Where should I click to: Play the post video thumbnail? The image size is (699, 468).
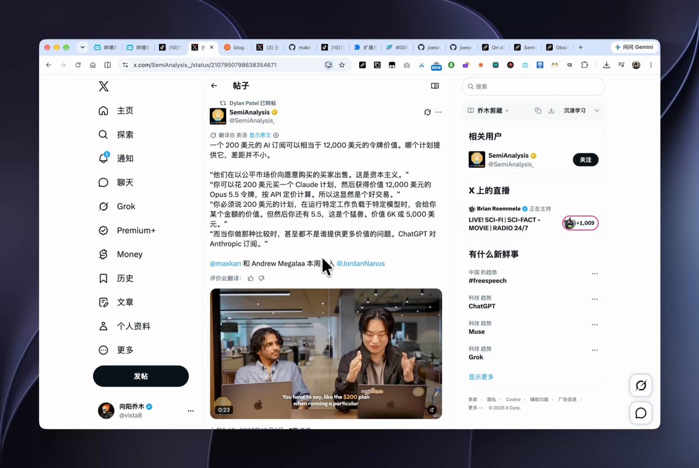(x=326, y=353)
